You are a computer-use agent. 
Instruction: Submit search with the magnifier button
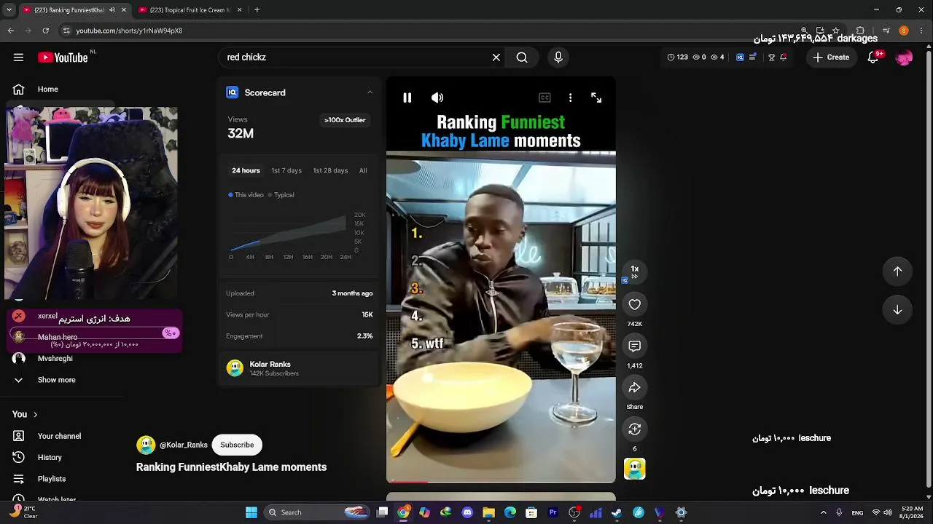522,57
